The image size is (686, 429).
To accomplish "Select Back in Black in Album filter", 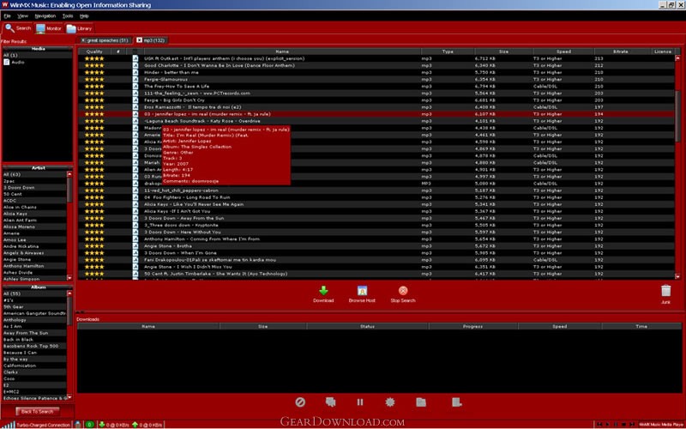I will click(34, 339).
